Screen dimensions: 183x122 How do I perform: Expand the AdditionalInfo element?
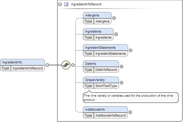click(130, 112)
